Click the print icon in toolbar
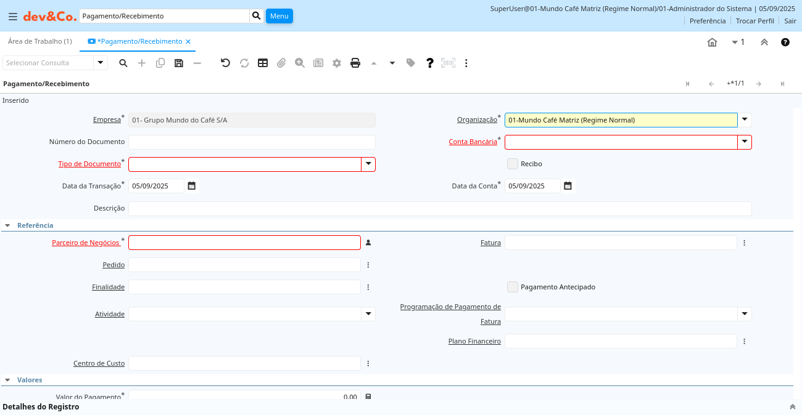This screenshot has height=415, width=802. click(355, 63)
